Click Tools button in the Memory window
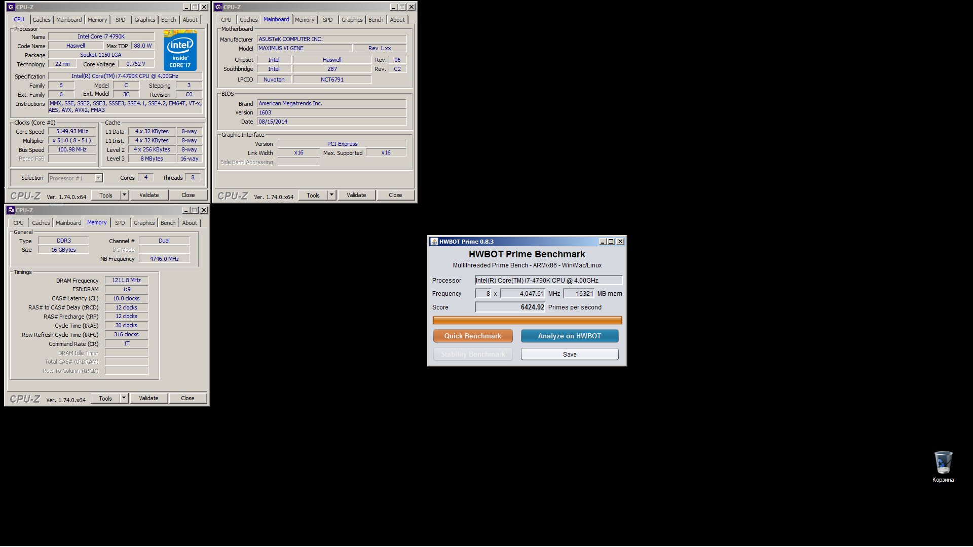The image size is (973, 547). click(105, 398)
